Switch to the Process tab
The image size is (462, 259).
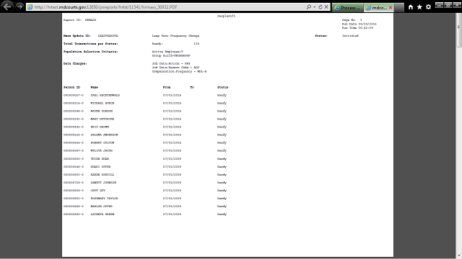(348, 8)
